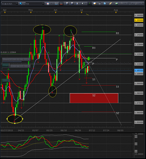Image resolution: width=146 pixels, height=159 pixels.
Task: Click the Limit order label
Action: (x=6, y=80)
